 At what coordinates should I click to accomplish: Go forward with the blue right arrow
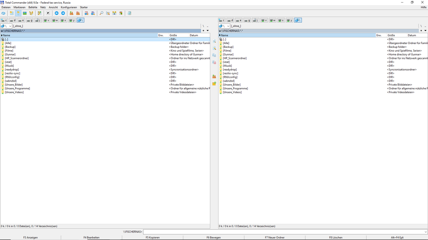click(x=63, y=13)
